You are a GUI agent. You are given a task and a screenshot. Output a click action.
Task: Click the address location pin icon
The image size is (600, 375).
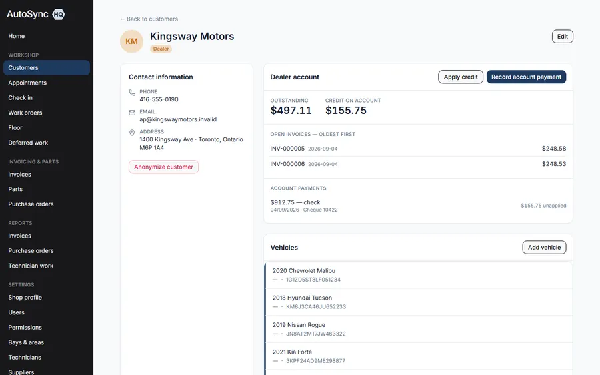(132, 133)
